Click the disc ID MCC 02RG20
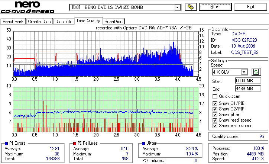This screenshot has width=269, height=164. [244, 40]
